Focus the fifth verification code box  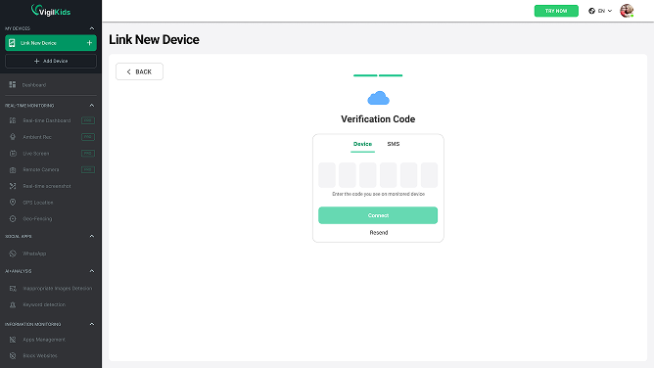(409, 175)
